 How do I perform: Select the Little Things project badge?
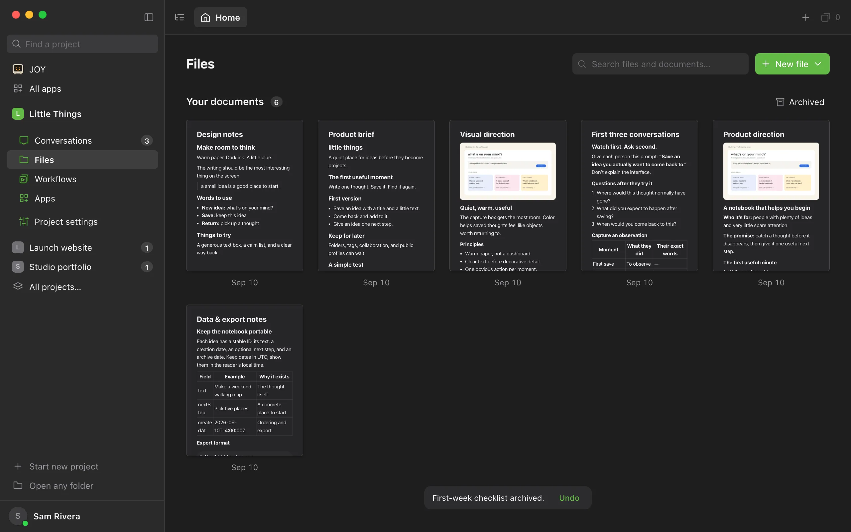click(18, 114)
